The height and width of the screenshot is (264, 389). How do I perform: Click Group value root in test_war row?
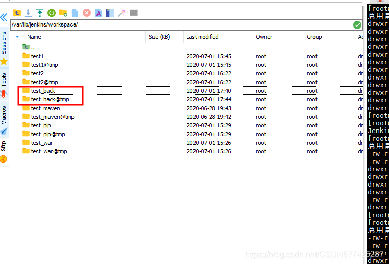tap(312, 143)
